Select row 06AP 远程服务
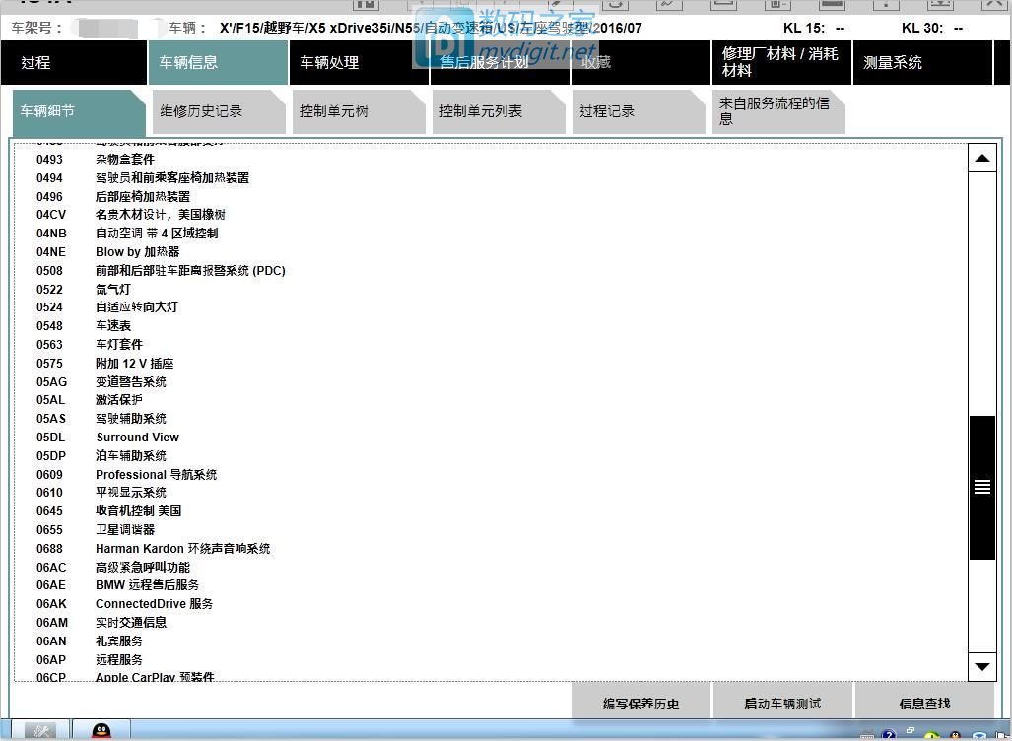 click(90, 659)
